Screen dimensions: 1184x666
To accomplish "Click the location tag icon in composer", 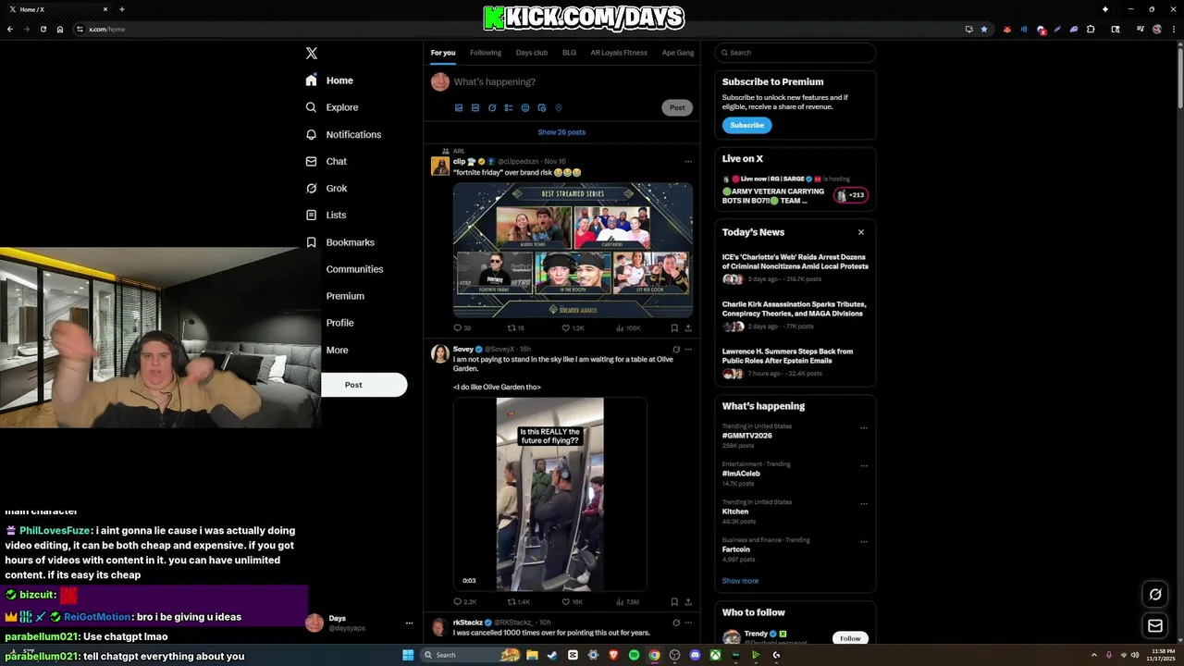I will click(559, 107).
